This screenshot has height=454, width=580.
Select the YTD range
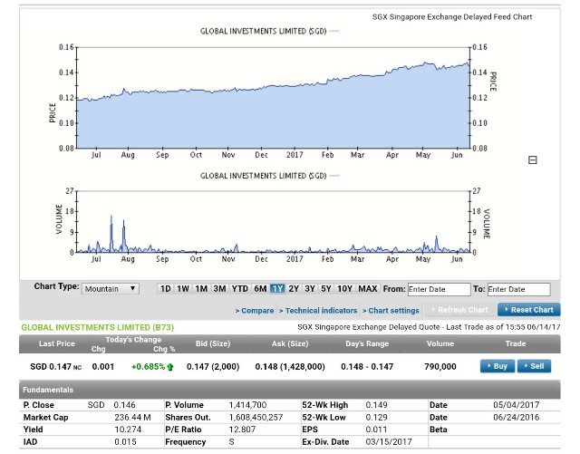[240, 289]
